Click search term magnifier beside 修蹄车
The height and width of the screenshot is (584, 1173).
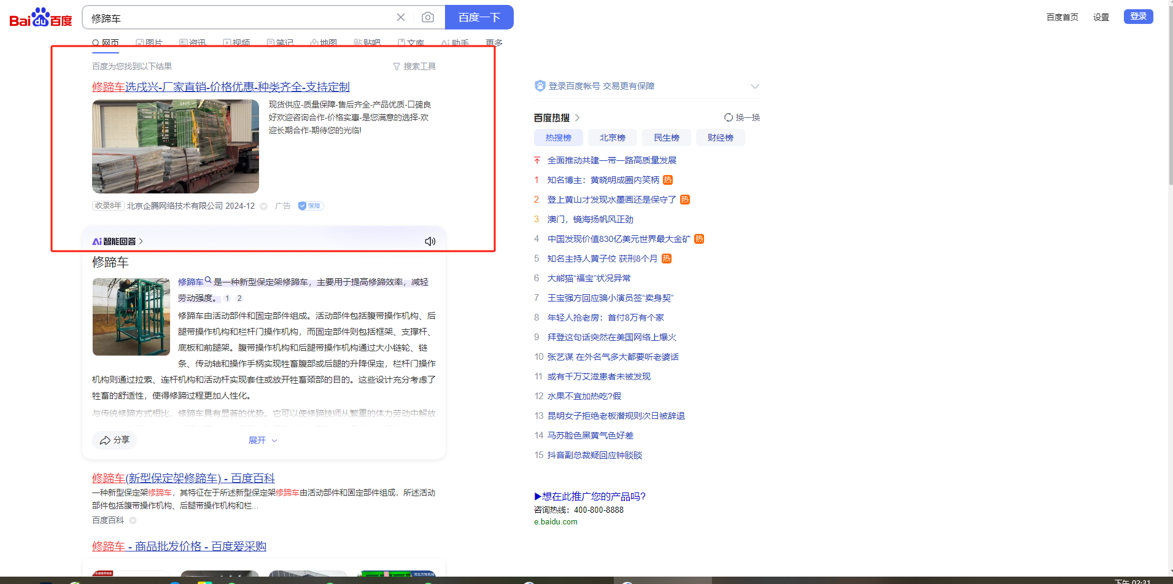click(208, 280)
